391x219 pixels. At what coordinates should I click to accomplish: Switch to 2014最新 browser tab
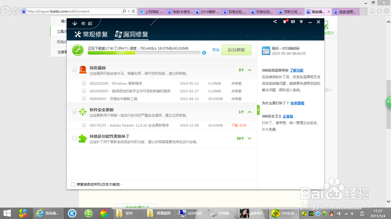tap(208, 12)
